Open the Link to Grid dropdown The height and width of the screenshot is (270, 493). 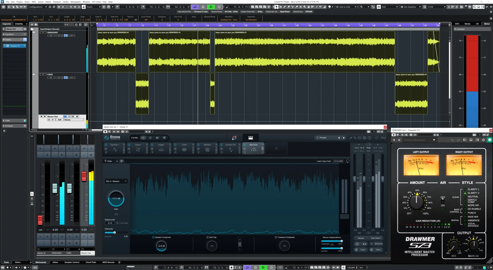(x=346, y=7)
